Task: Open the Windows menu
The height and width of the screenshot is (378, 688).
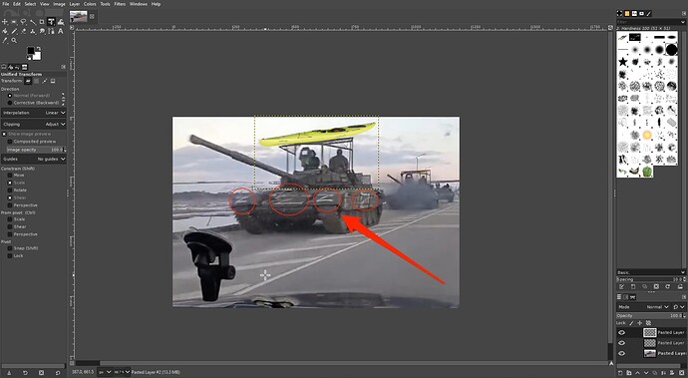Action: point(139,4)
